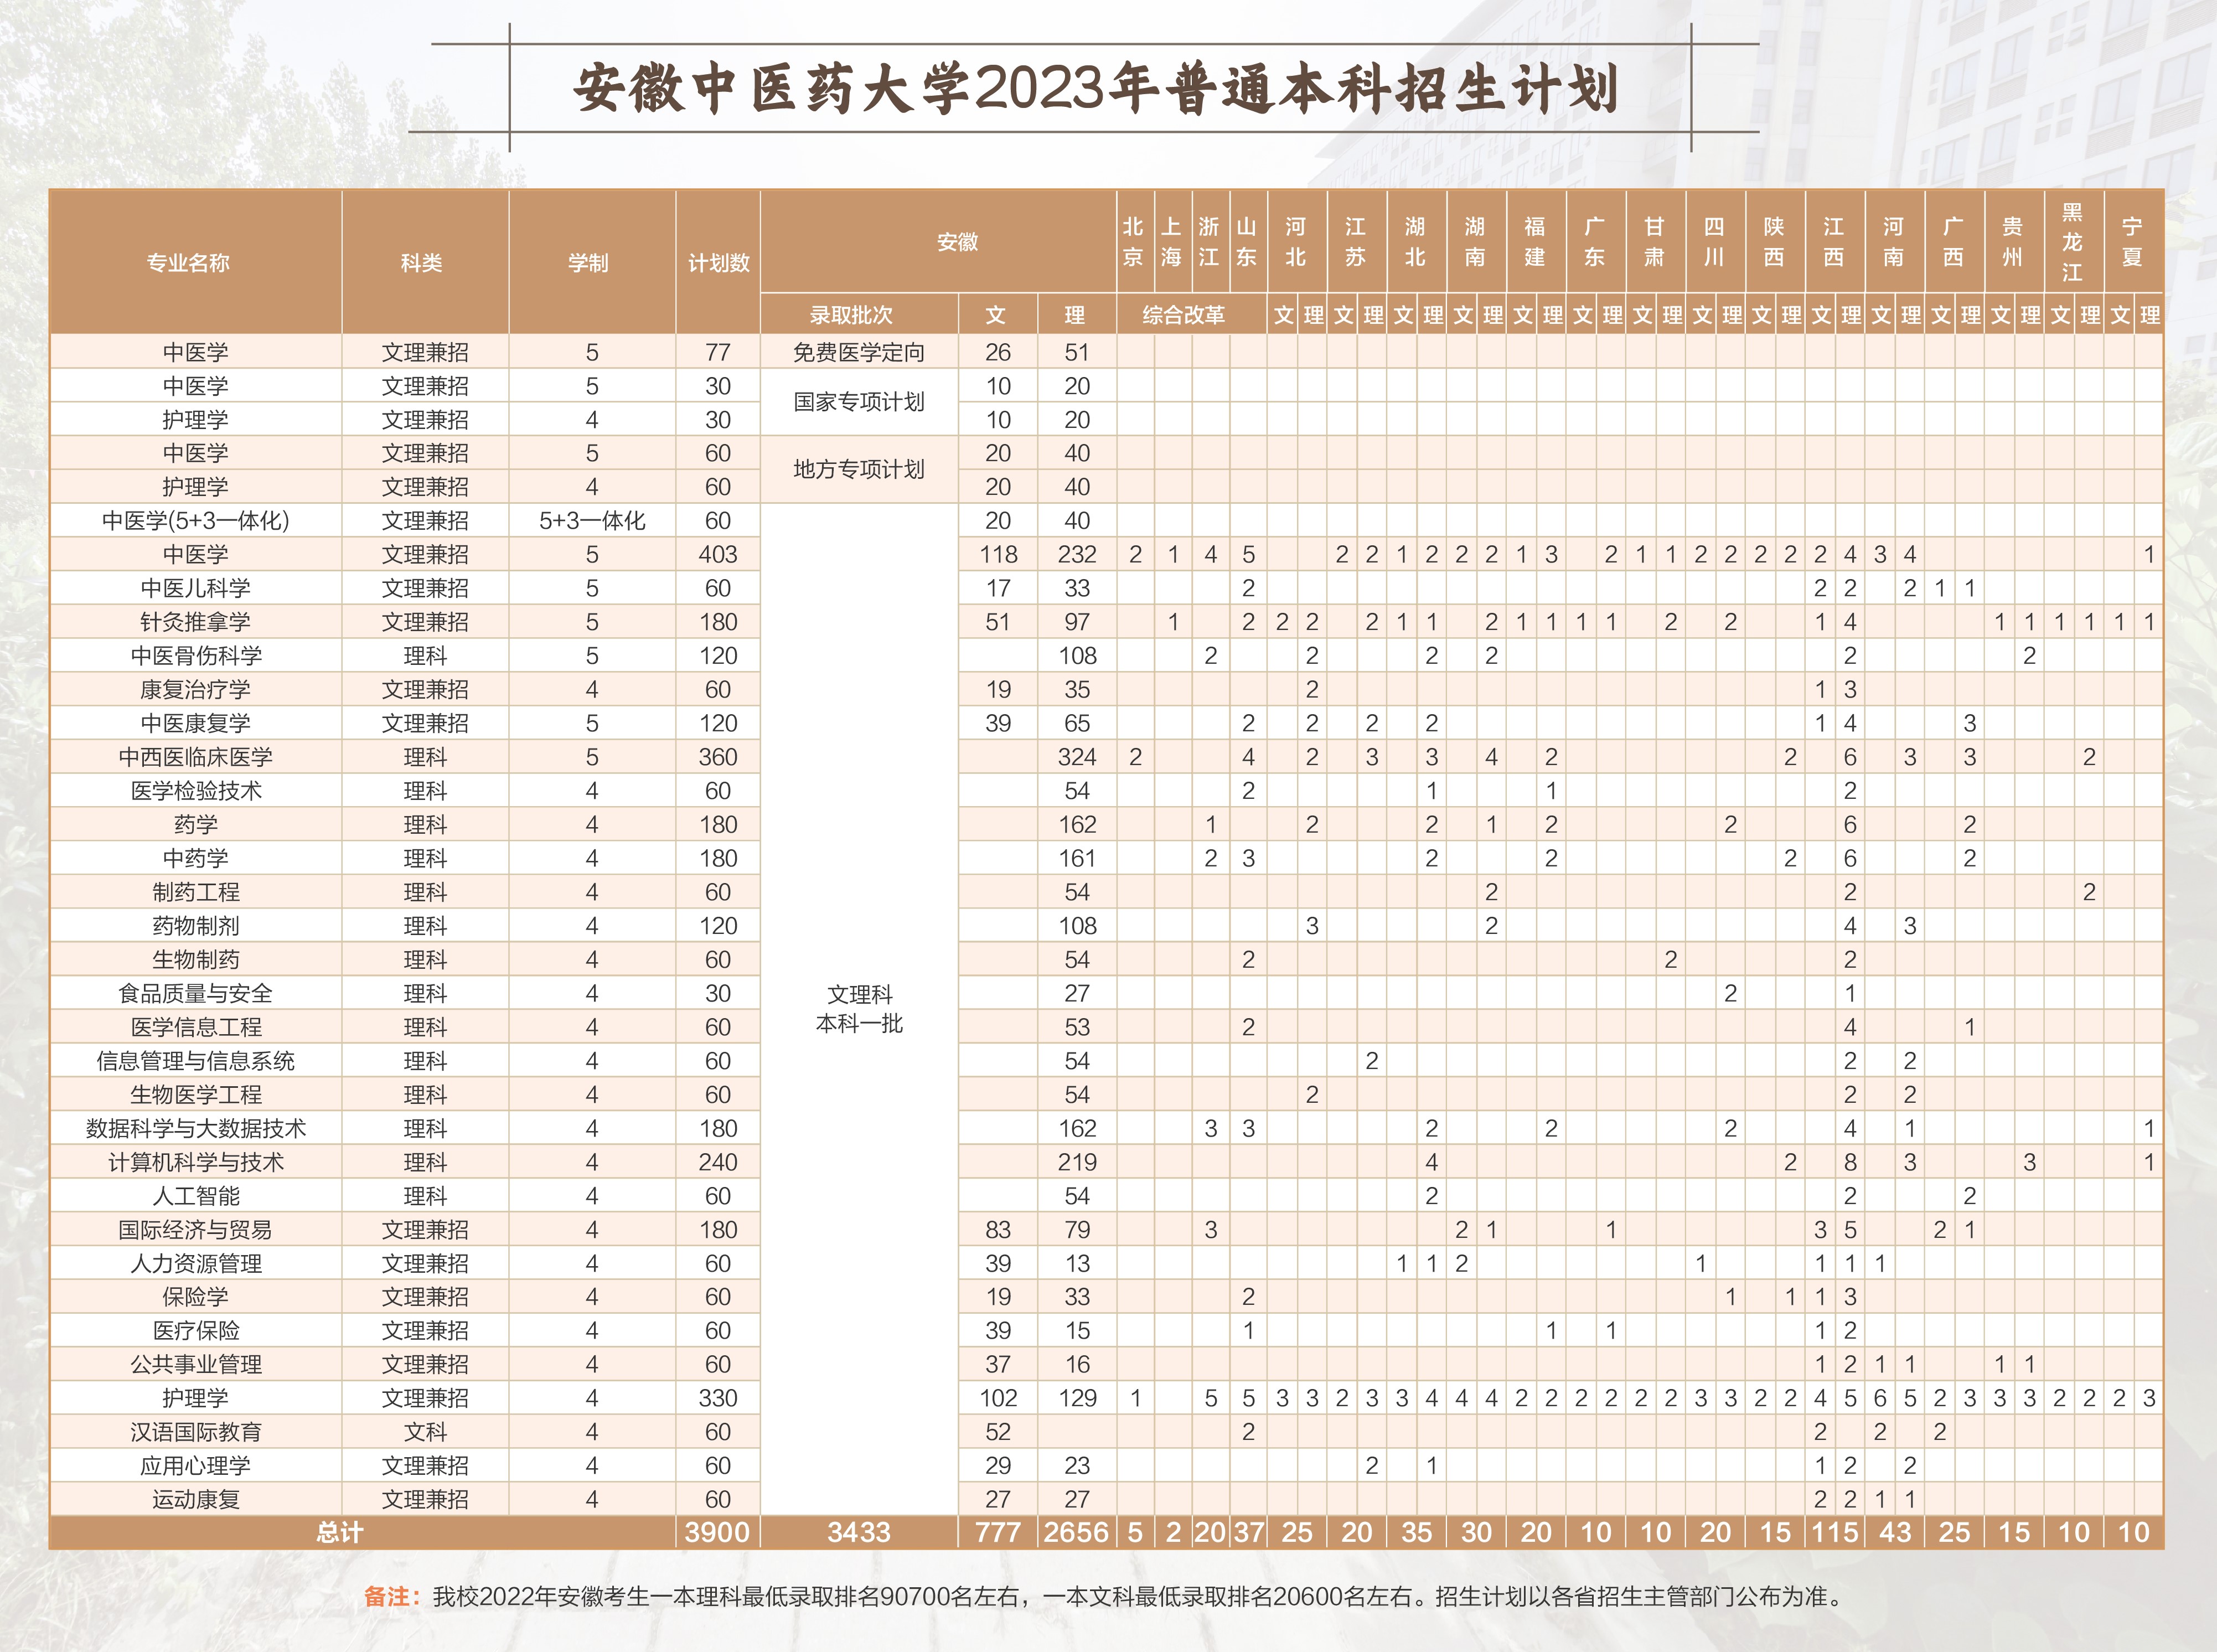2217x1652 pixels.
Task: Select the 人工智能 major name
Action: point(196,1196)
